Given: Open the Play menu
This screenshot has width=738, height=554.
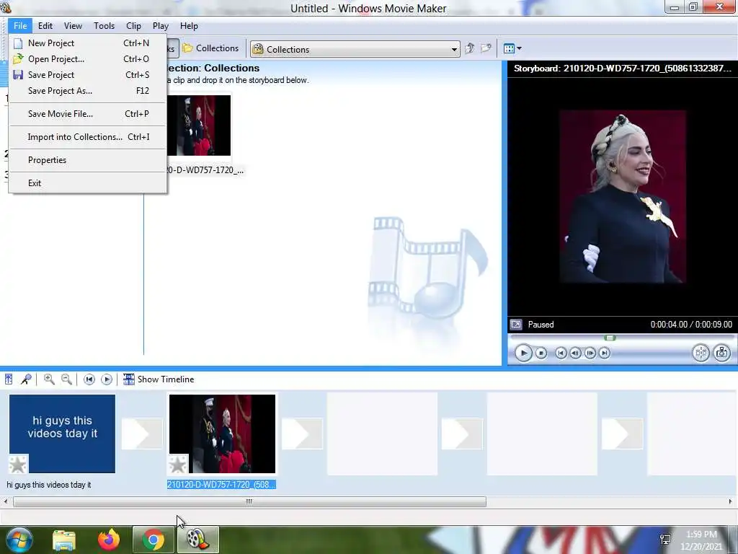Looking at the screenshot, I should (161, 26).
